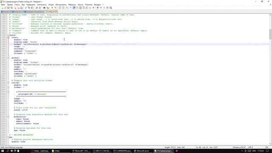Collapse the 'chats:' fold marker
This screenshot has height=153, width=272.
tap(8, 35)
